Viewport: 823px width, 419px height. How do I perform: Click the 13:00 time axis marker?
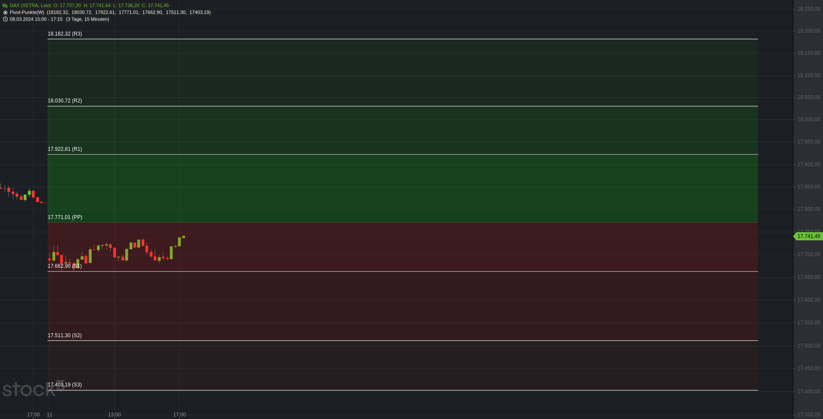point(114,415)
